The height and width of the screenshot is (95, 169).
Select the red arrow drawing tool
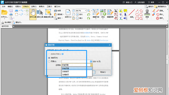pos(137,11)
